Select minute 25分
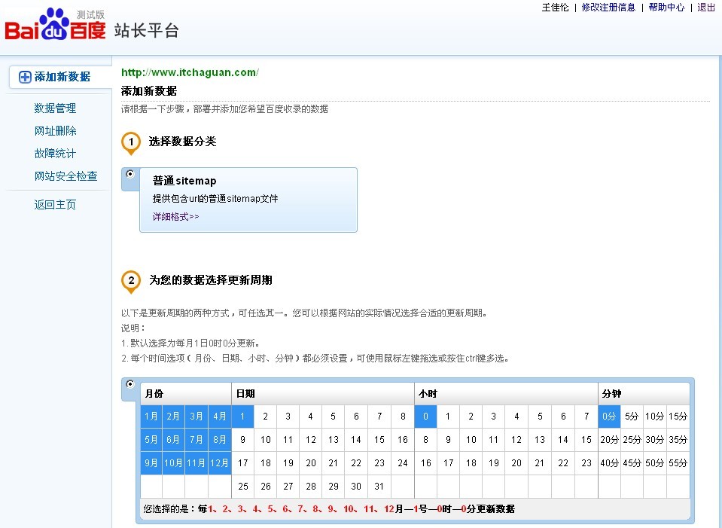Viewport: 722px width, 528px height. [x=632, y=440]
